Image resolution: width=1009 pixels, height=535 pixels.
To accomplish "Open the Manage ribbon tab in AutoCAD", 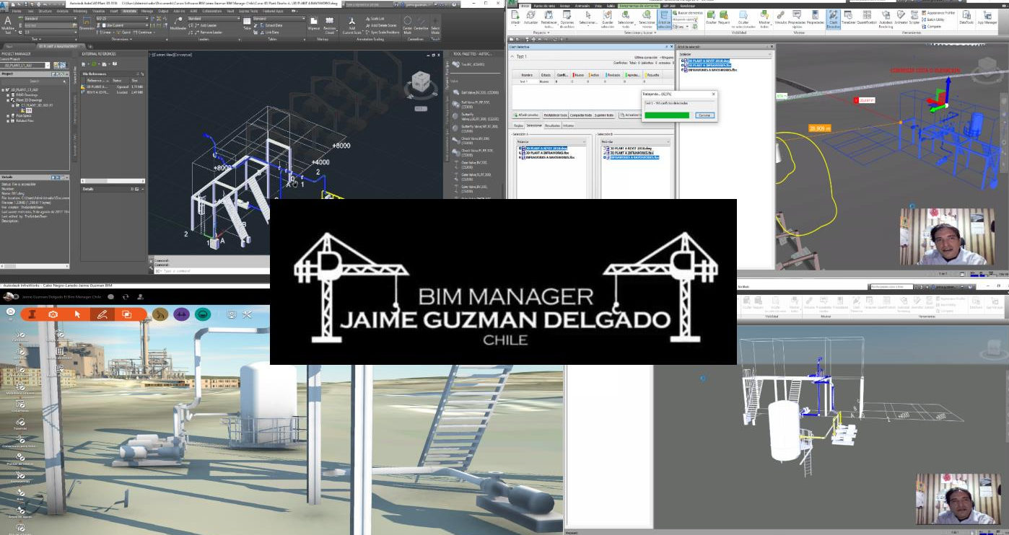I will click(x=147, y=12).
